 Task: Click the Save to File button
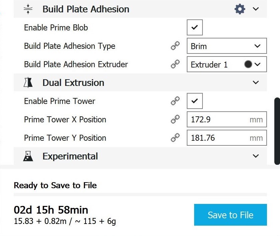[x=230, y=215]
